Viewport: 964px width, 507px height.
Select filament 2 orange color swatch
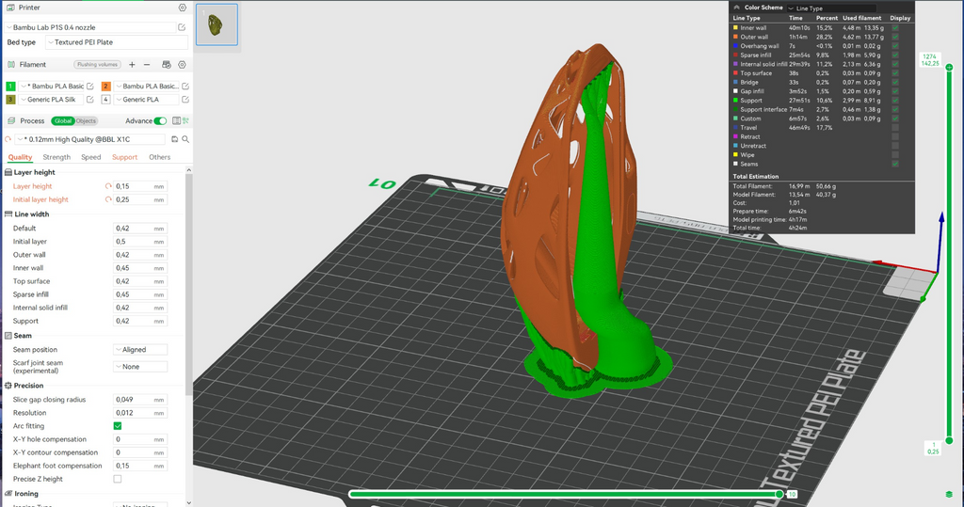click(x=105, y=86)
